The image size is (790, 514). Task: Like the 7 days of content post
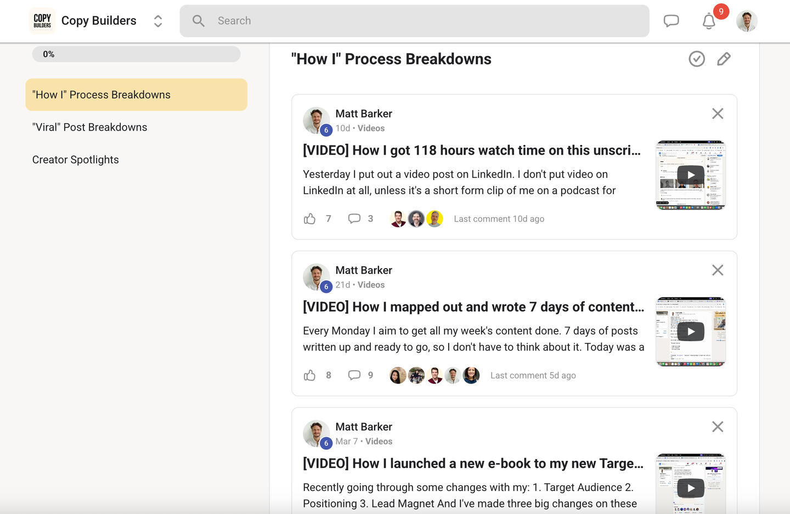point(310,375)
